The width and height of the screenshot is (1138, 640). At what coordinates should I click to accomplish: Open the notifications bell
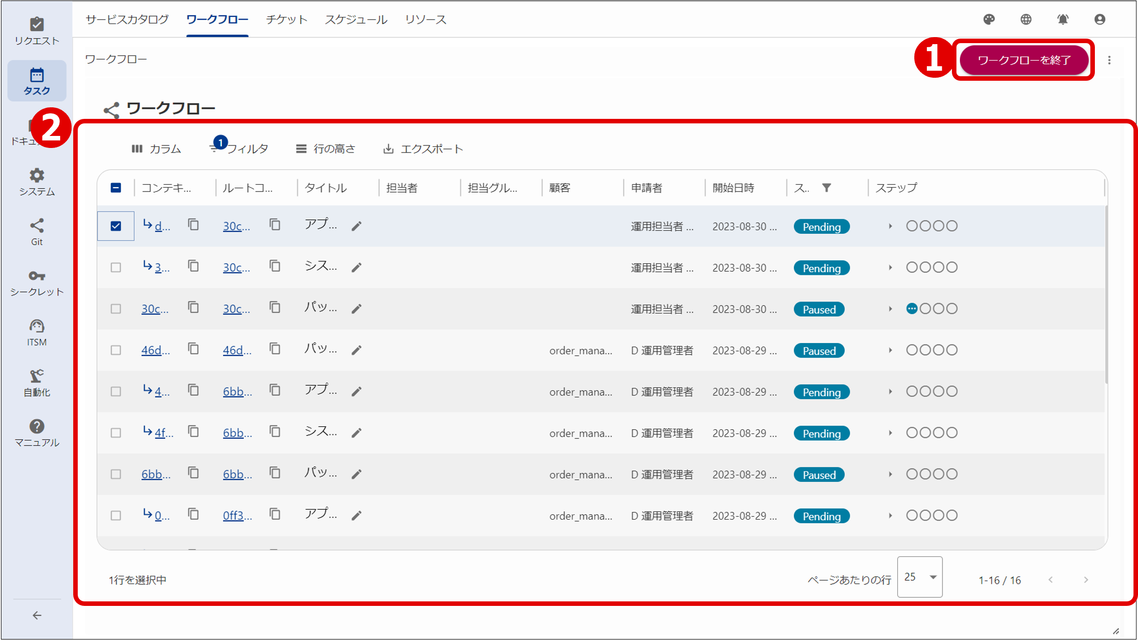coord(1063,19)
